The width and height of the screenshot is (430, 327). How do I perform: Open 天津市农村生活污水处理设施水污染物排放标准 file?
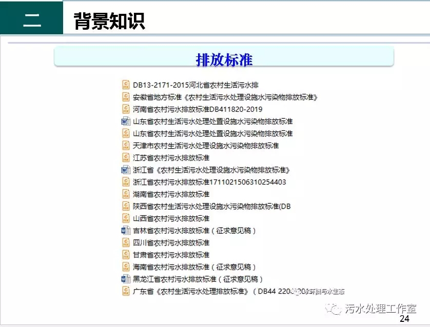tap(206, 146)
